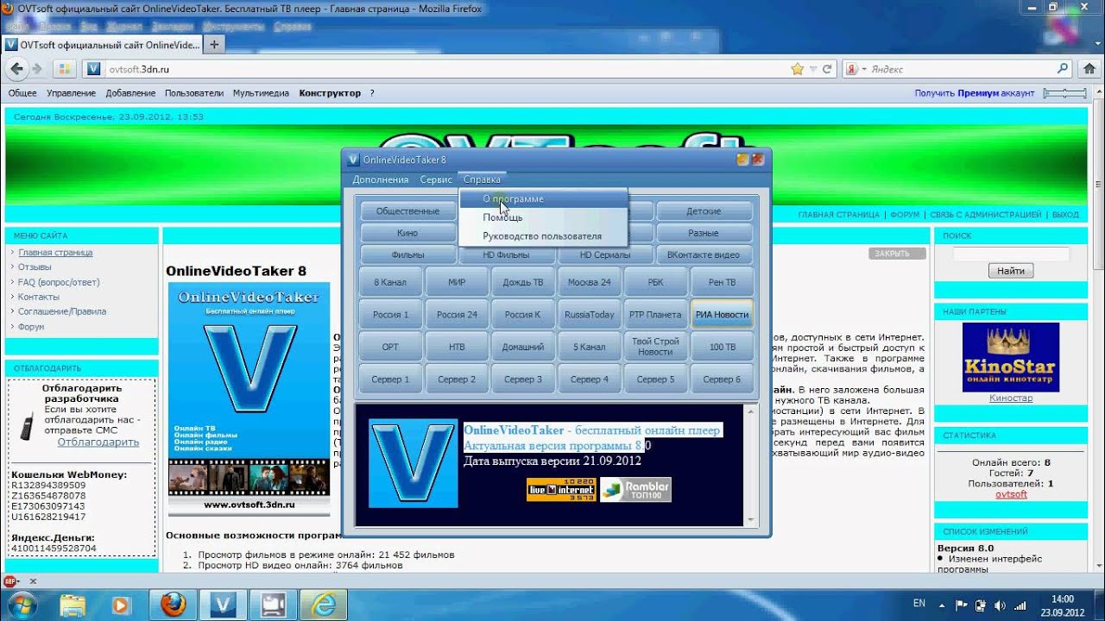The height and width of the screenshot is (621, 1105).
Task: Choose the Кино category button
Action: point(407,233)
